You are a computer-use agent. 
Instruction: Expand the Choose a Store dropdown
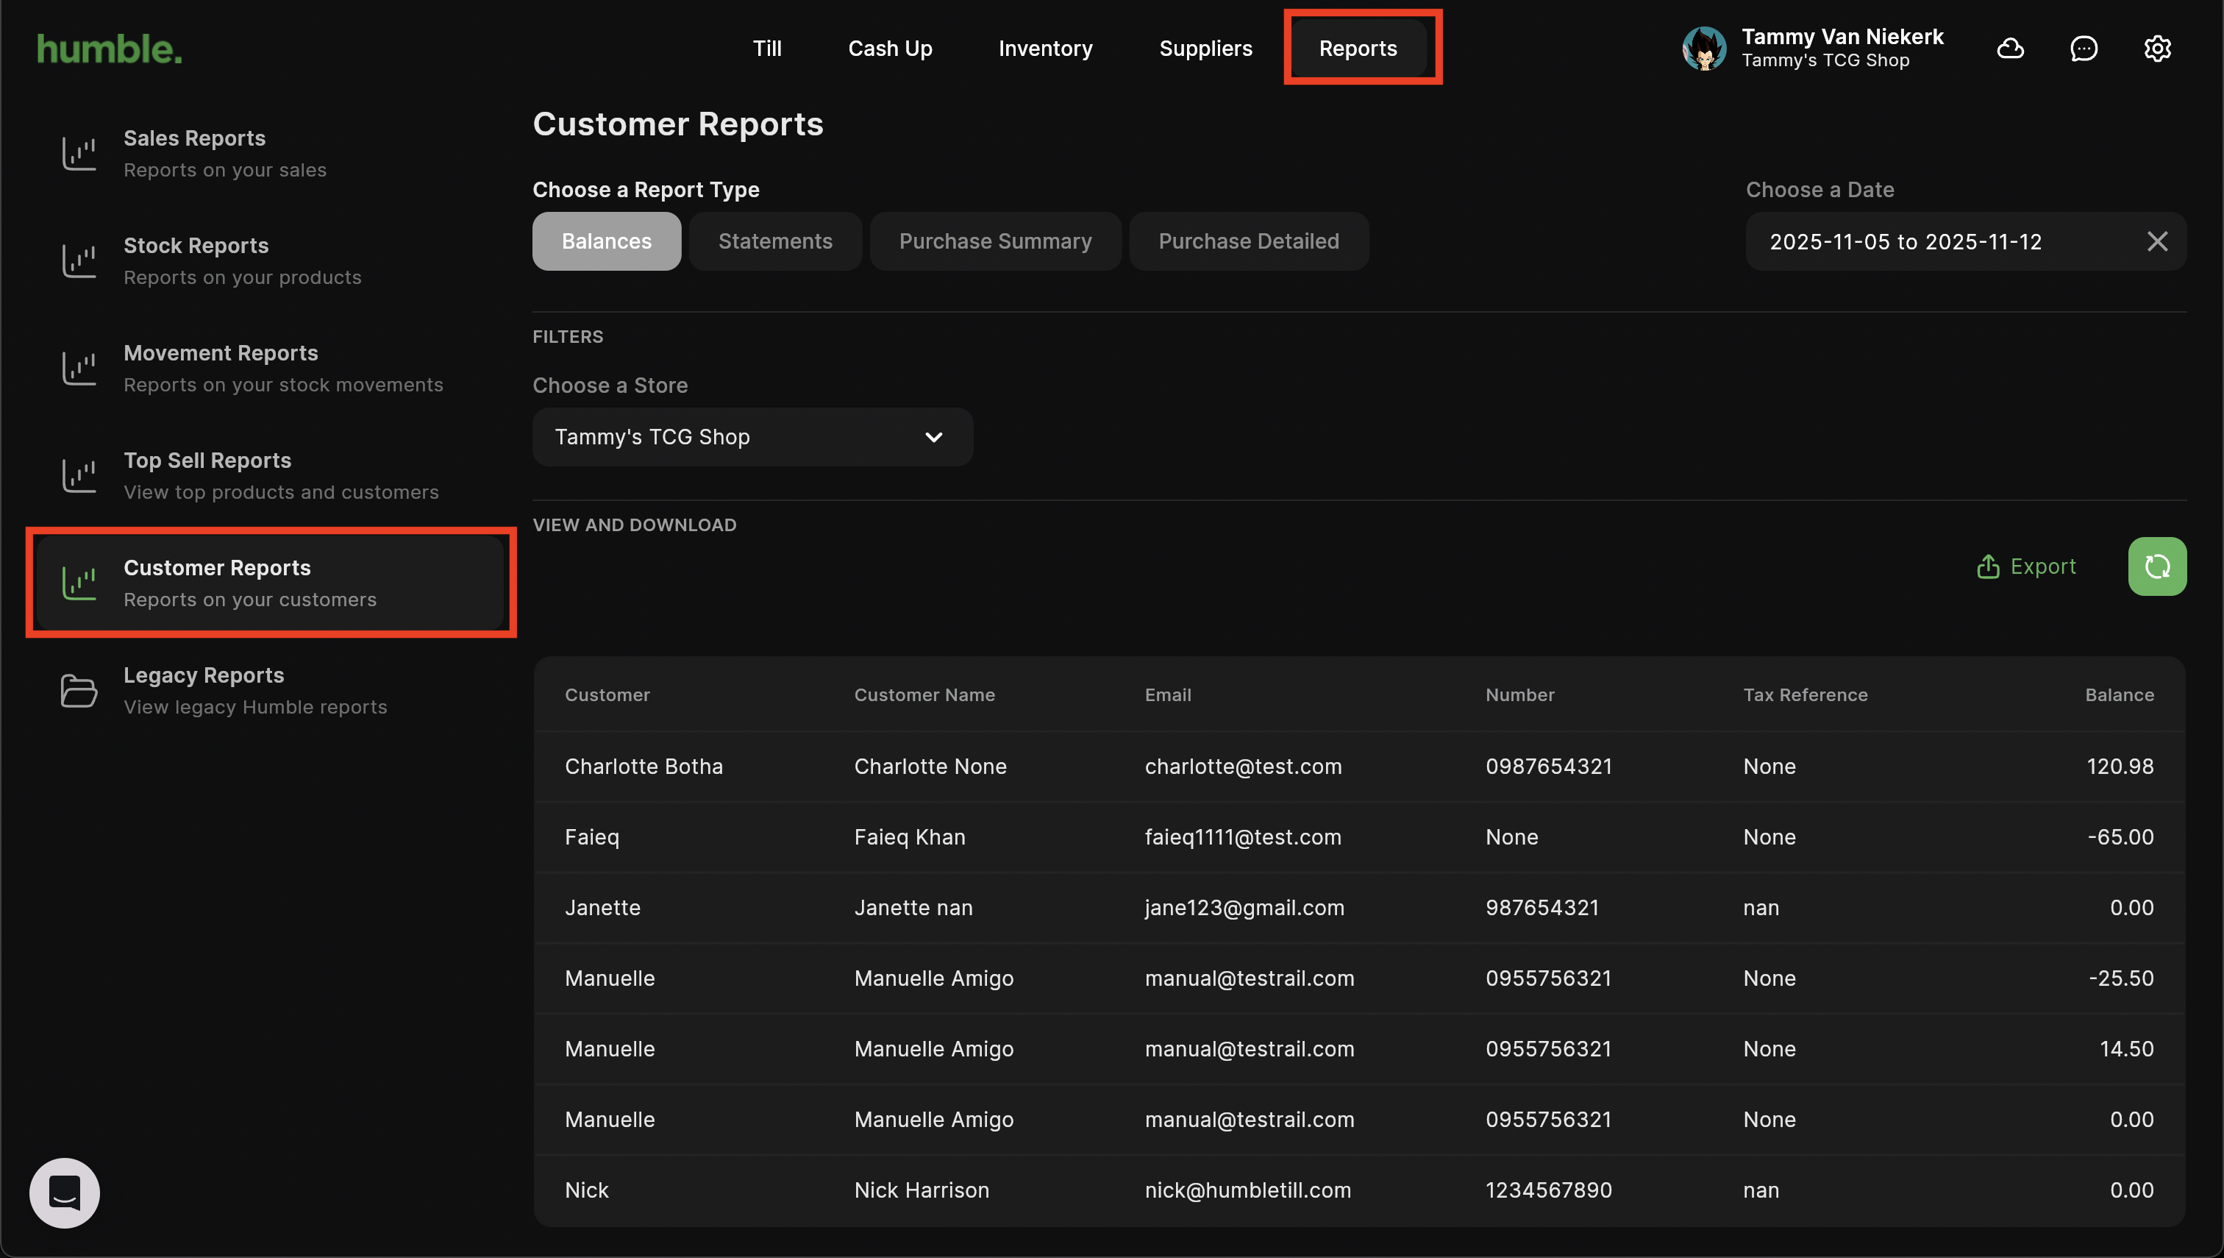752,437
